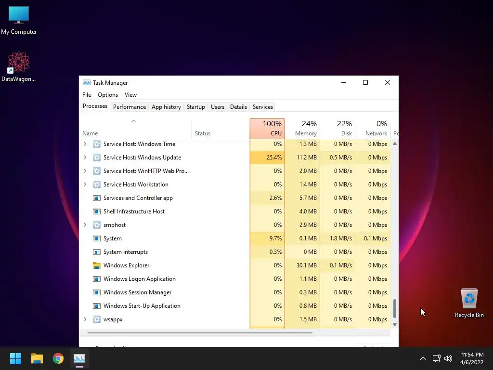Expand the wsappx process group
Image resolution: width=493 pixels, height=370 pixels.
click(x=85, y=319)
